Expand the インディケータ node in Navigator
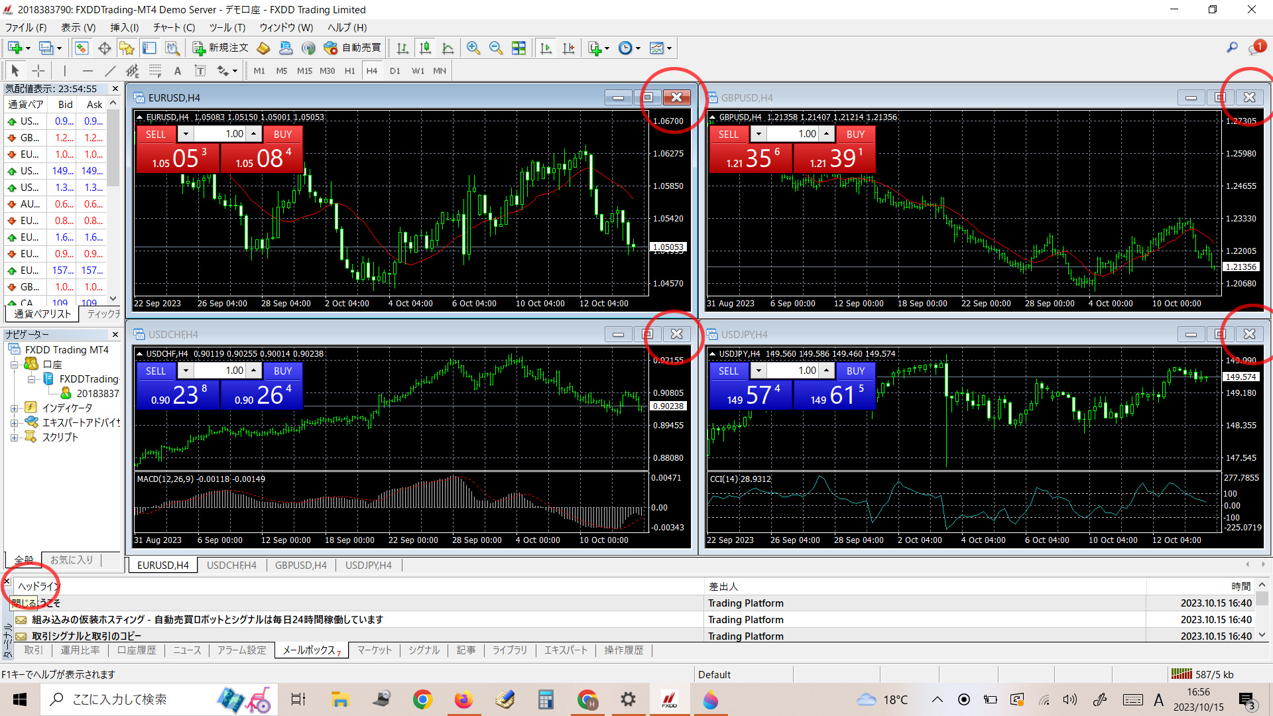 13,408
